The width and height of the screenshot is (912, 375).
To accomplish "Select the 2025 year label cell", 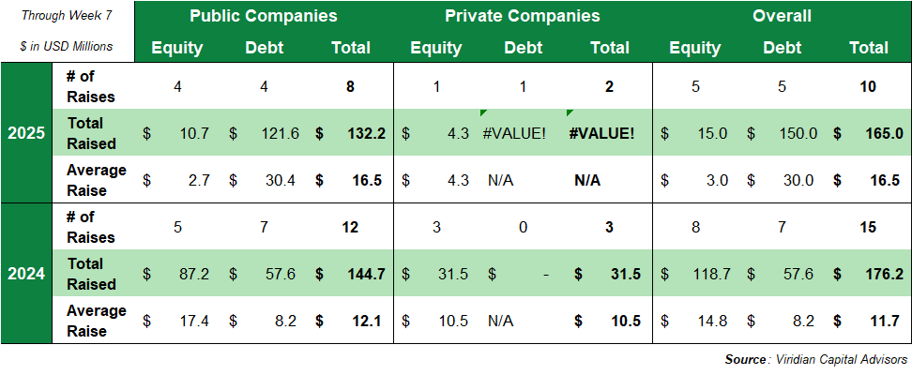I will [25, 133].
